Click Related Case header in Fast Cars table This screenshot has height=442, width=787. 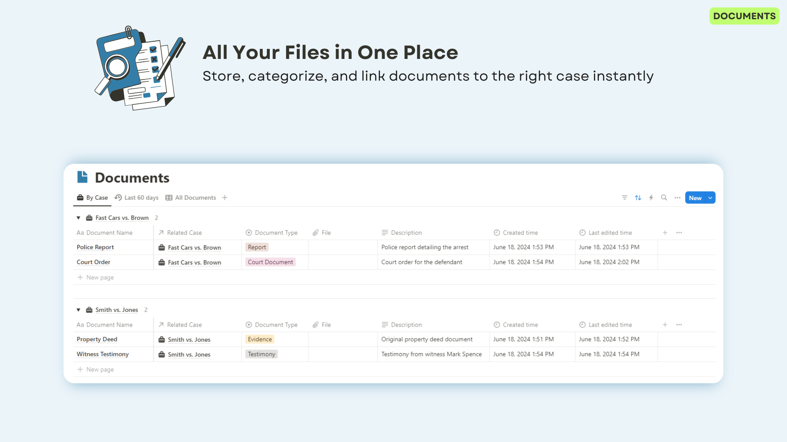point(180,232)
